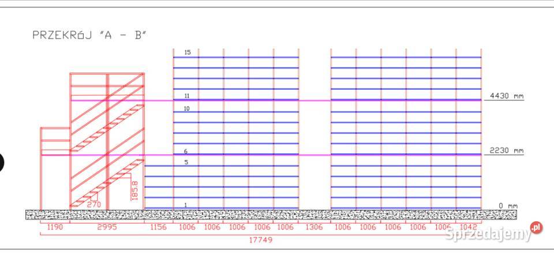Click the 1190 dimension value
Image resolution: width=554 pixels, height=253 pixels.
(54, 228)
